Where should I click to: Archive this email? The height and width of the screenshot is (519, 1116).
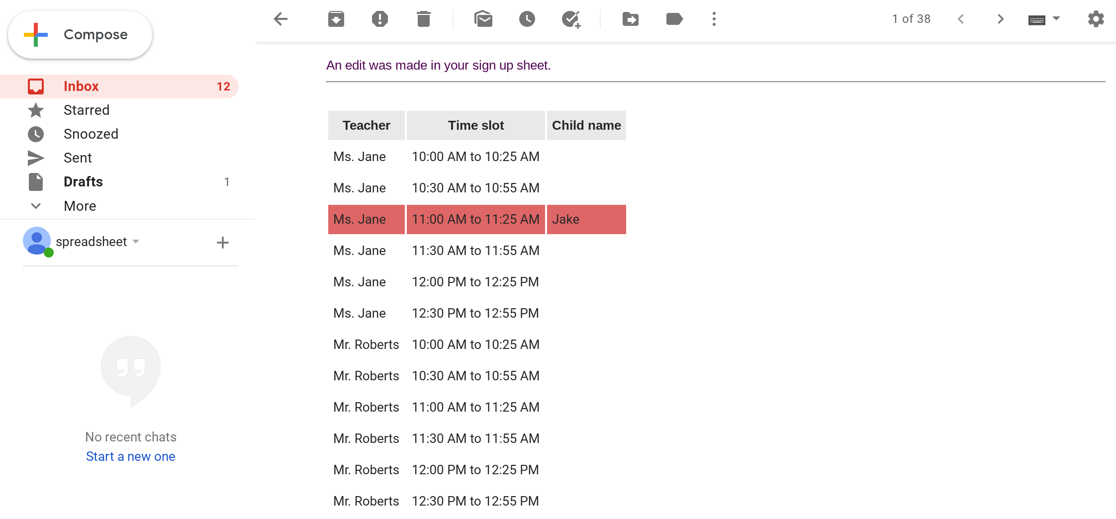336,19
